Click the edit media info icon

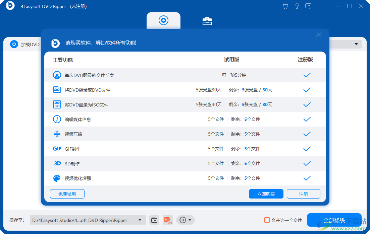[x=57, y=120]
